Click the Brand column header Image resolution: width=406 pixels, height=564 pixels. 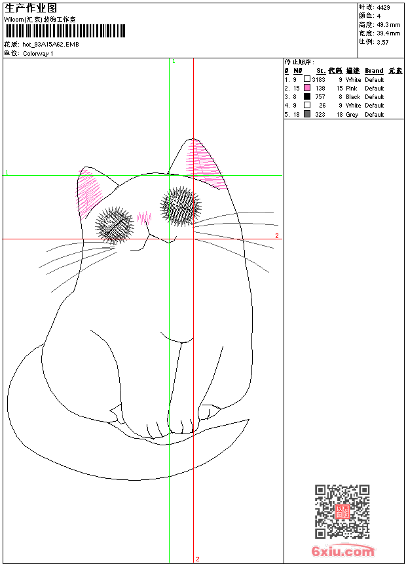[x=375, y=71]
